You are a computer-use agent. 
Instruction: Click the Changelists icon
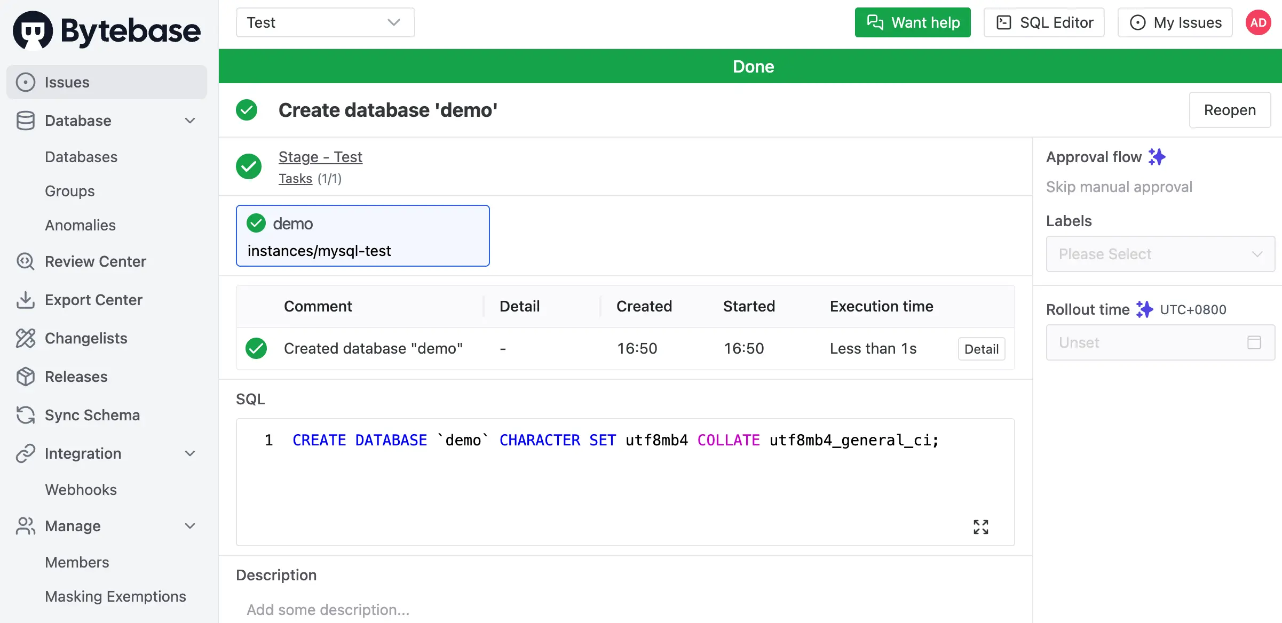pos(26,338)
